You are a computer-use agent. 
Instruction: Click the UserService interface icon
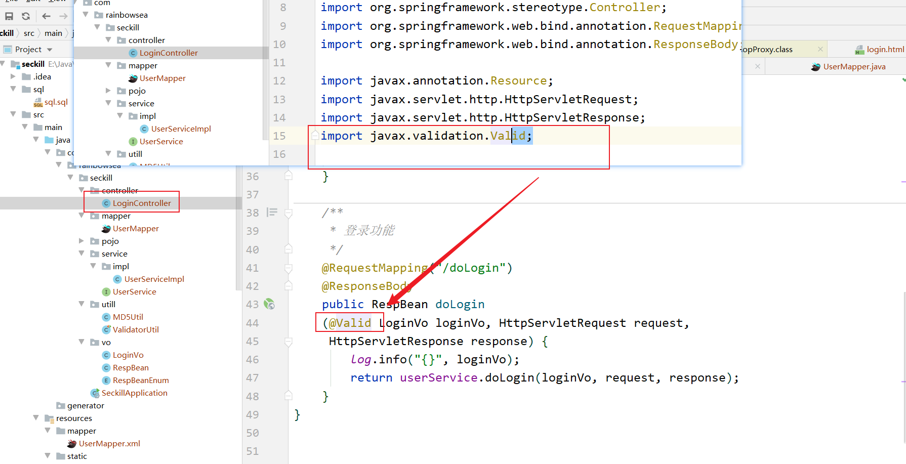[106, 291]
